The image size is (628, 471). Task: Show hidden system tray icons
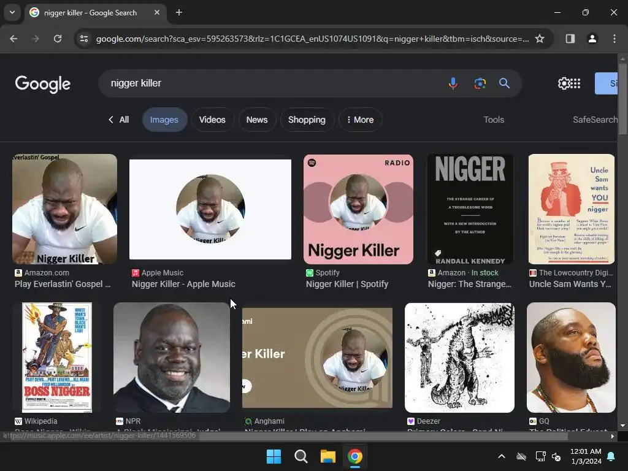point(502,456)
